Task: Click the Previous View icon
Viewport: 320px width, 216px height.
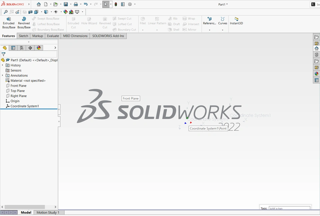Action: pyautogui.click(x=17, y=12)
